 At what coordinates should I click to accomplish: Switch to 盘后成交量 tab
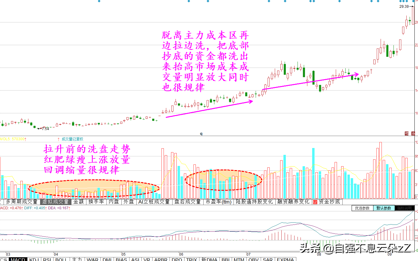click(188, 202)
